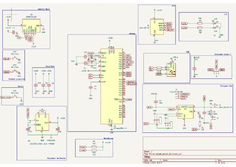Click the 'USB_A' text above J4

(175, 57)
